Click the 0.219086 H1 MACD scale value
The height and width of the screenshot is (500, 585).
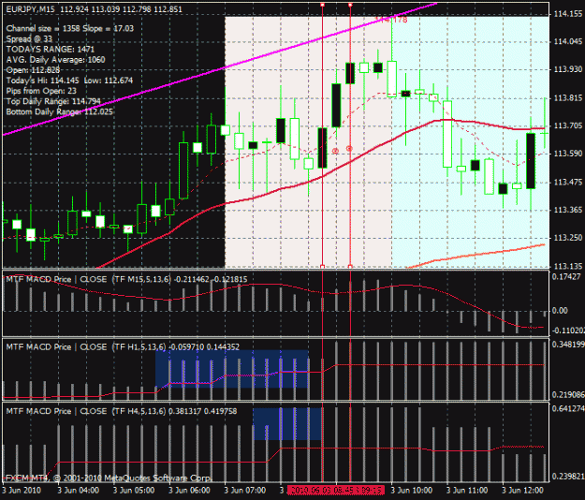(568, 394)
